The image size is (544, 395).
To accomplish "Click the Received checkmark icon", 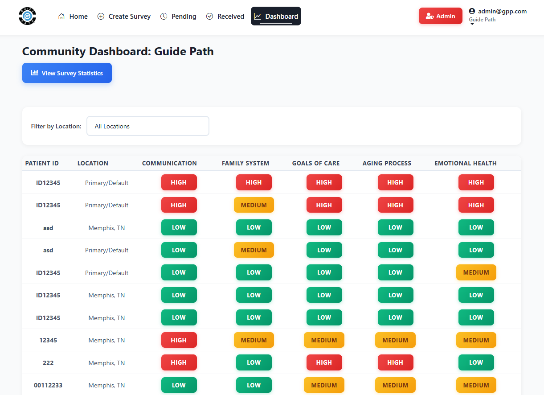I will pos(209,16).
